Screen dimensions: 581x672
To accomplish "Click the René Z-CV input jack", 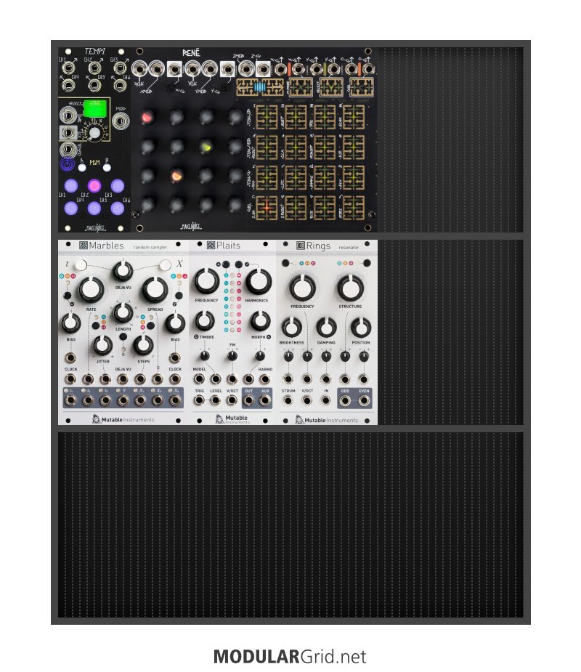I will click(263, 68).
